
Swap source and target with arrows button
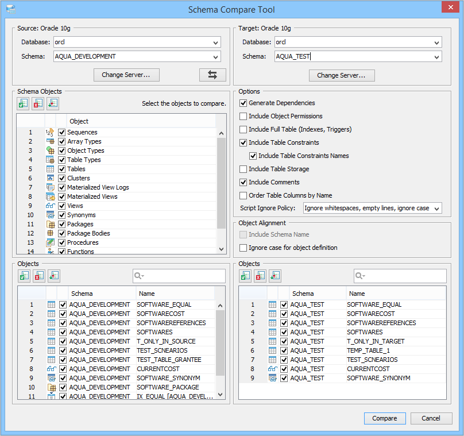click(212, 75)
